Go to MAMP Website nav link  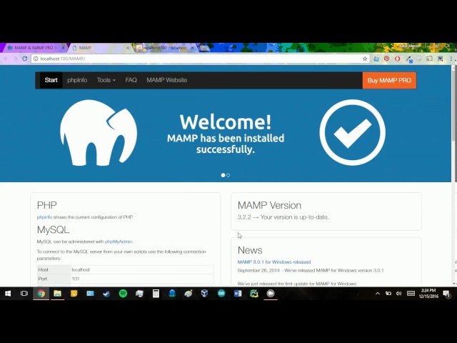coord(166,80)
